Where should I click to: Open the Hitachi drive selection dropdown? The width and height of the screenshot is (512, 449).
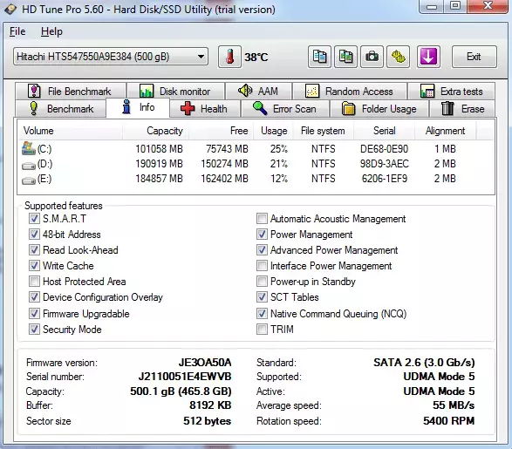pyautogui.click(x=111, y=57)
